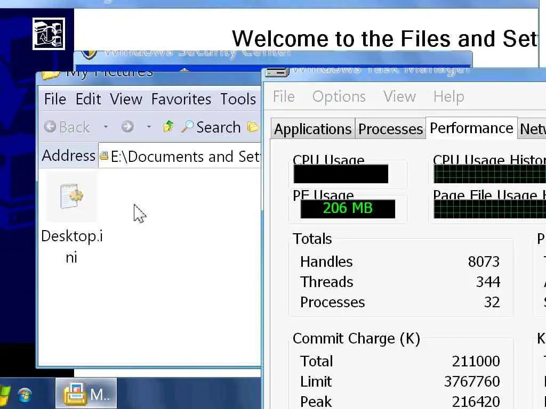
Task: Click the CPU Usage History graph
Action: (489, 174)
